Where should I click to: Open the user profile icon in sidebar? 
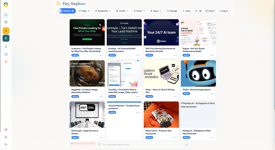point(6,47)
